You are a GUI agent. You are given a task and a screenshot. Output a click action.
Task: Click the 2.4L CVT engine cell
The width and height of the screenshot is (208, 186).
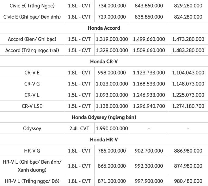(79, 129)
